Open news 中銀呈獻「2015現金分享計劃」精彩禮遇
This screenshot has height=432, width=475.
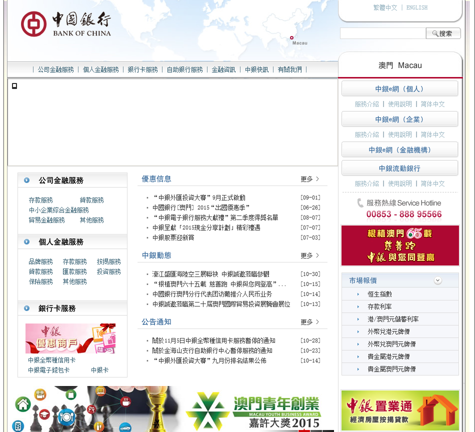(x=206, y=228)
